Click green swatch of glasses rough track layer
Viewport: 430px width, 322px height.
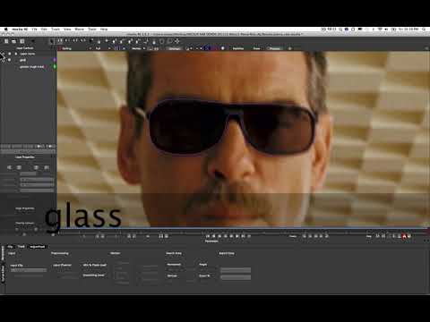(x=55, y=66)
